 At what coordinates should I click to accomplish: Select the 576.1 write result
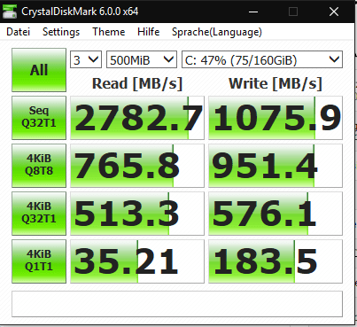pyautogui.click(x=276, y=214)
